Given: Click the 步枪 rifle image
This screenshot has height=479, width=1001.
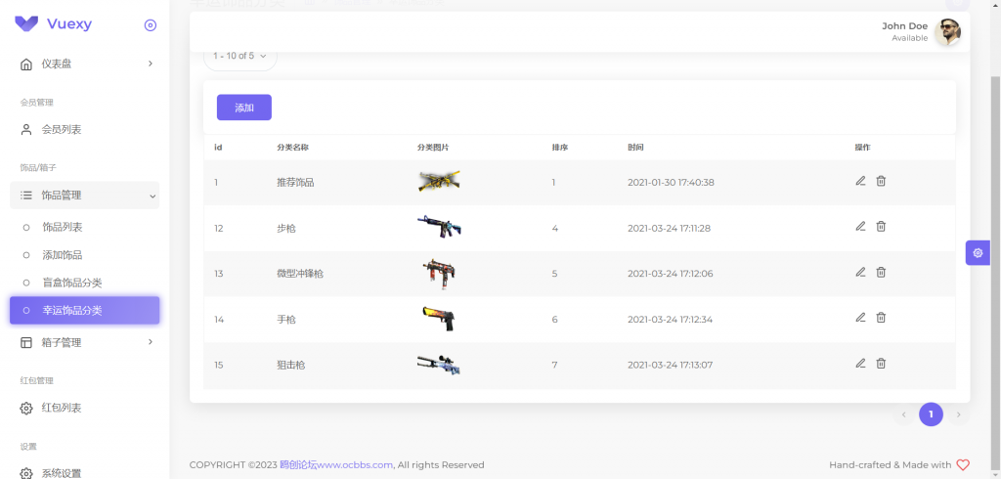Looking at the screenshot, I should (x=439, y=227).
